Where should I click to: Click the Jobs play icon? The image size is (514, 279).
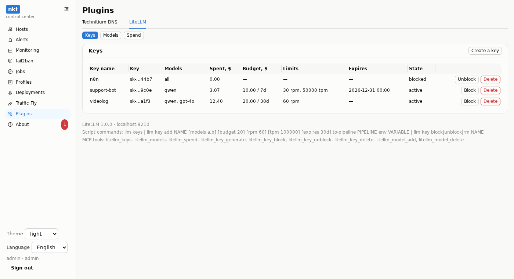[x=10, y=72]
